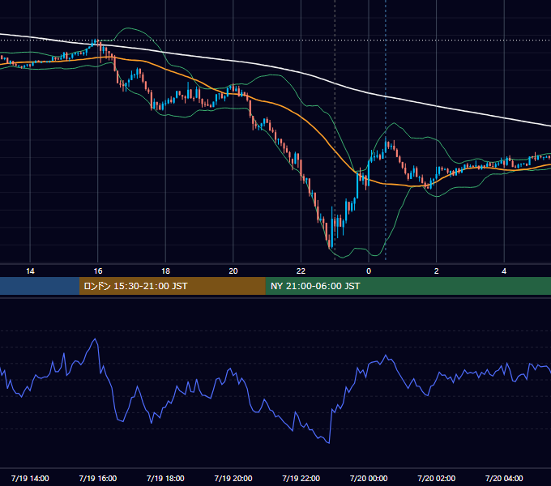This screenshot has width=551, height=486.
Task: Select the NY 21:00-06:00 JST session bar
Action: tap(408, 286)
